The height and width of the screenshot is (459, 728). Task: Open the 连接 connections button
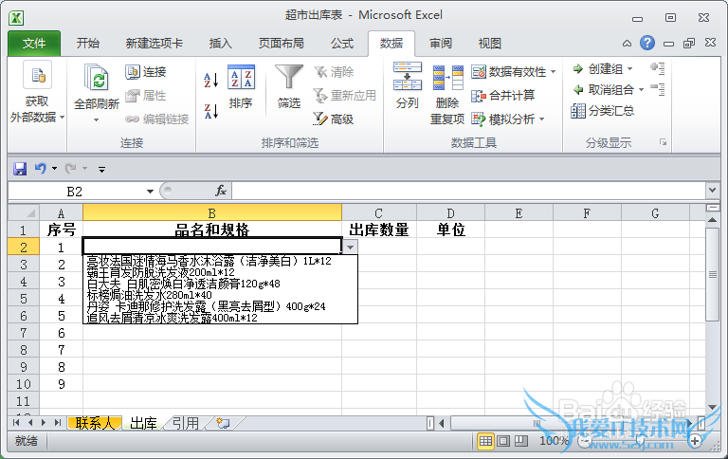(146, 72)
